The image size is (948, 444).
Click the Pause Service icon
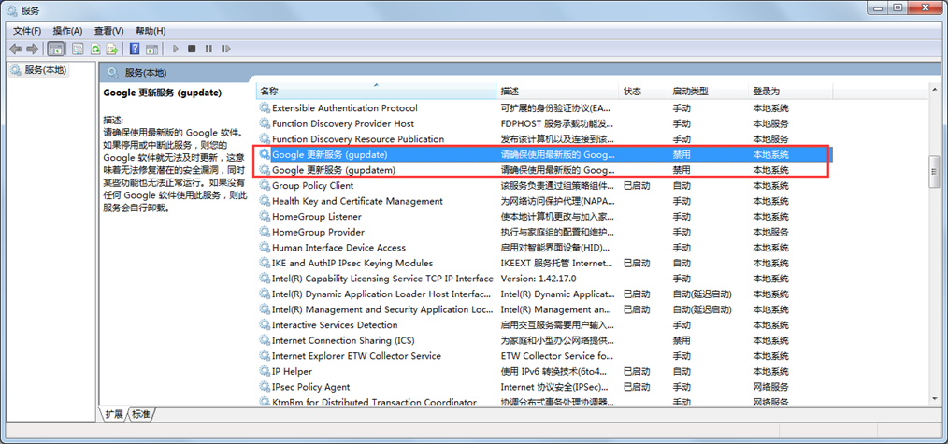coord(208,49)
